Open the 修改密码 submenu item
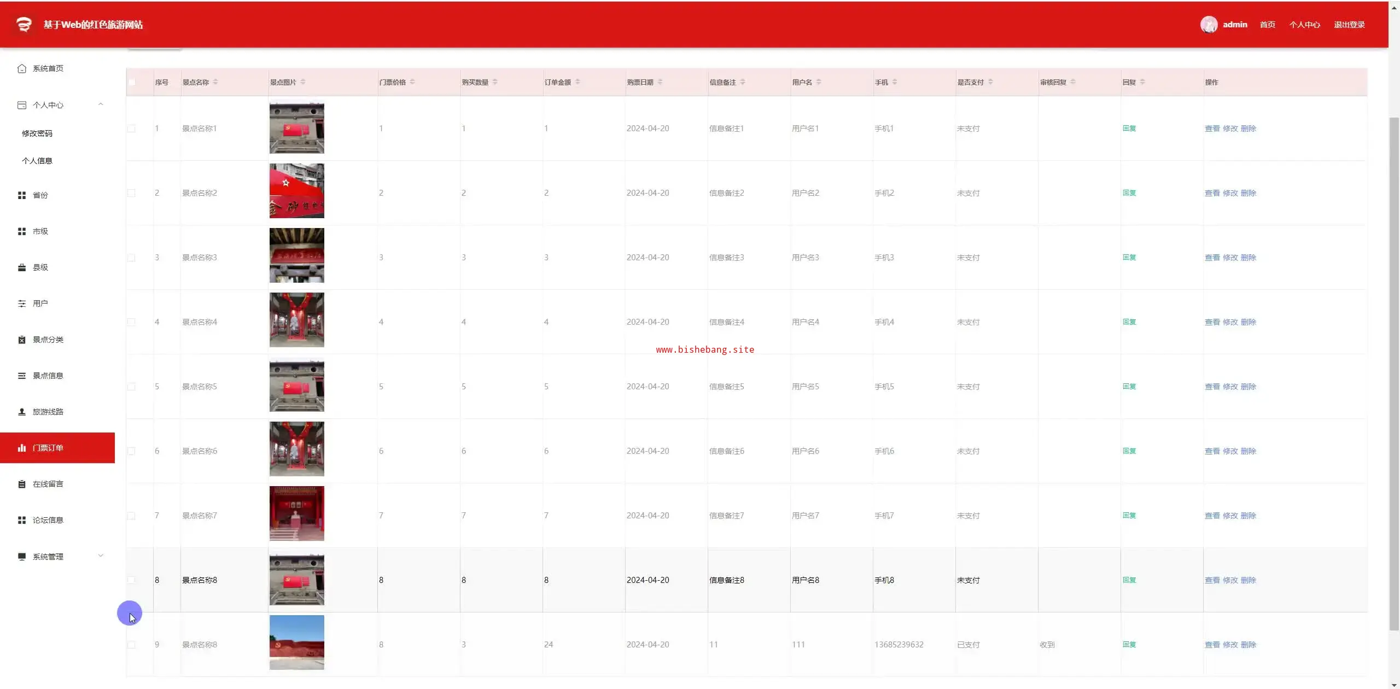Viewport: 1400px width, 689px height. pos(37,133)
